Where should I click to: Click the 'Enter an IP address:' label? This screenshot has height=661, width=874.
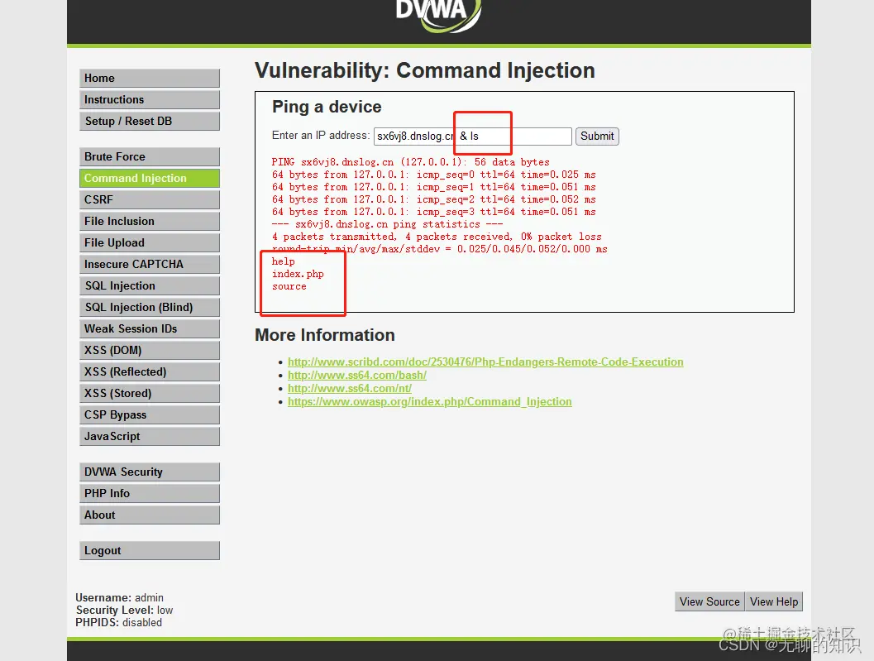(x=321, y=136)
